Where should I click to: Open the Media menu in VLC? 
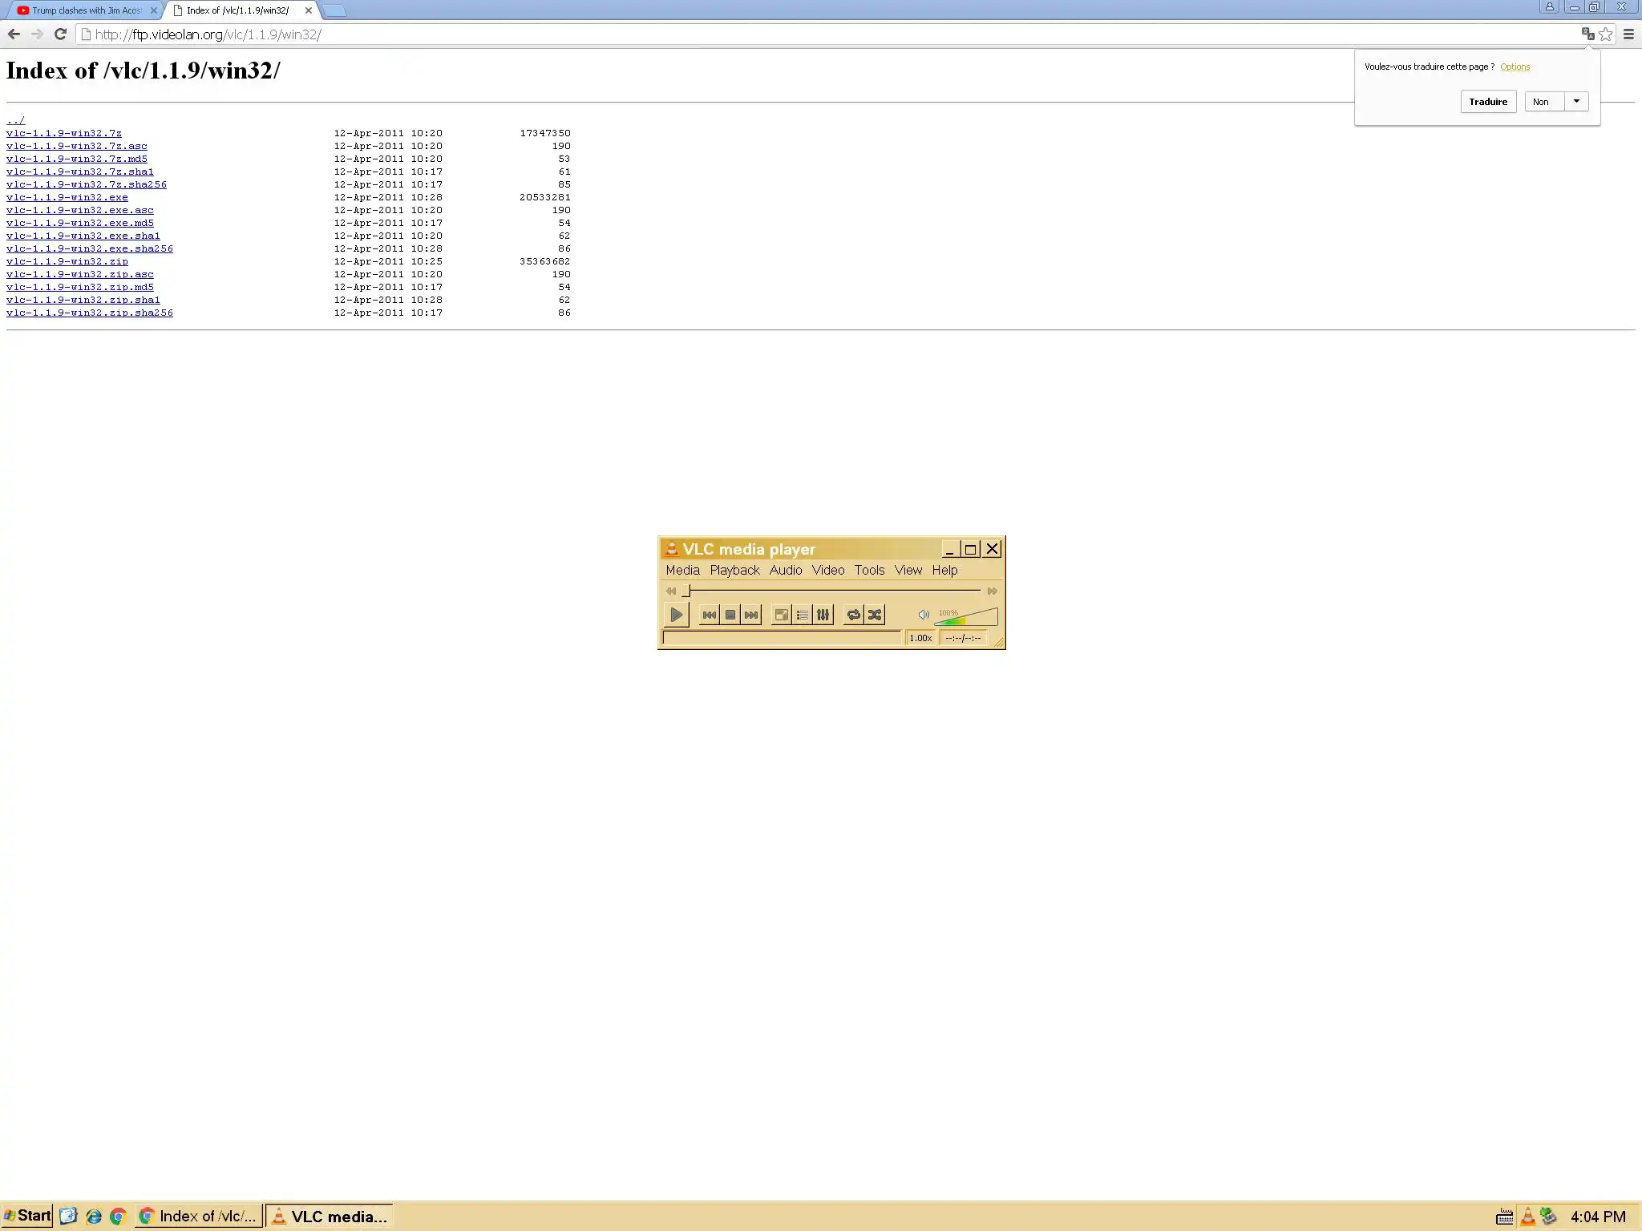pyautogui.click(x=682, y=570)
